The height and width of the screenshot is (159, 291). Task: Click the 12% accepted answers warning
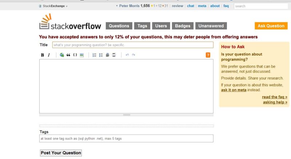pyautogui.click(x=148, y=37)
